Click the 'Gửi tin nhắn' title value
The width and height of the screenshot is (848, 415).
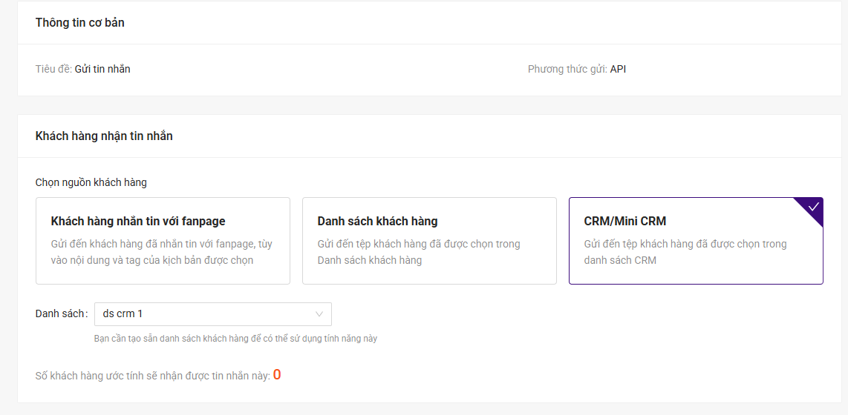(102, 70)
